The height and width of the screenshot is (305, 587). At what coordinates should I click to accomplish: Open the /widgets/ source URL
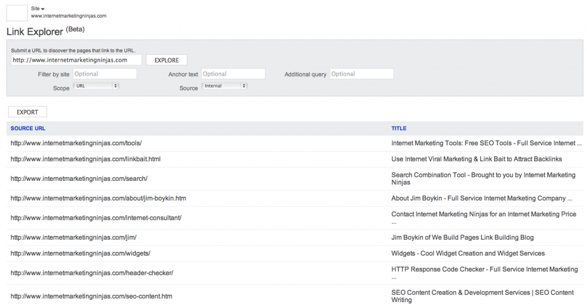(x=80, y=253)
